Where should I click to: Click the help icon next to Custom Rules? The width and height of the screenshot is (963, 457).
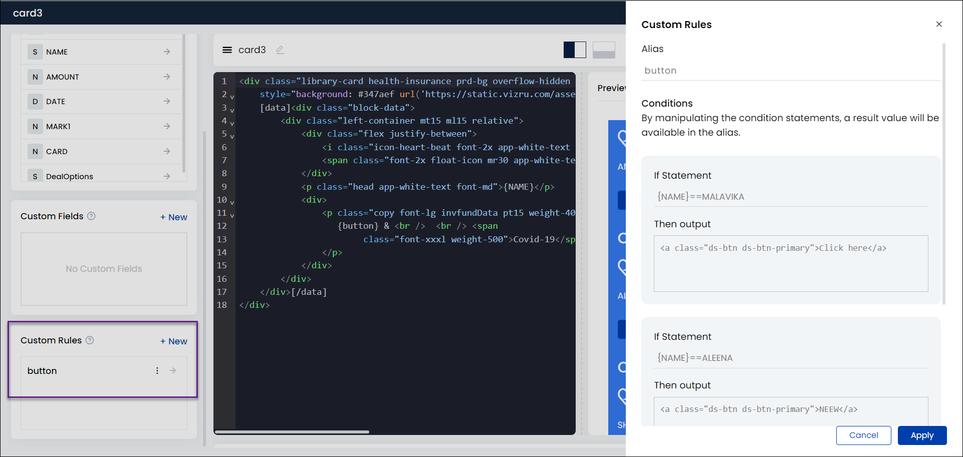90,340
